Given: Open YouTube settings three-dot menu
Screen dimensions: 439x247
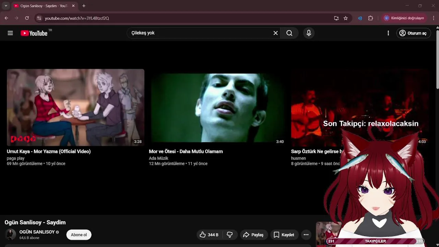Looking at the screenshot, I should (x=388, y=33).
